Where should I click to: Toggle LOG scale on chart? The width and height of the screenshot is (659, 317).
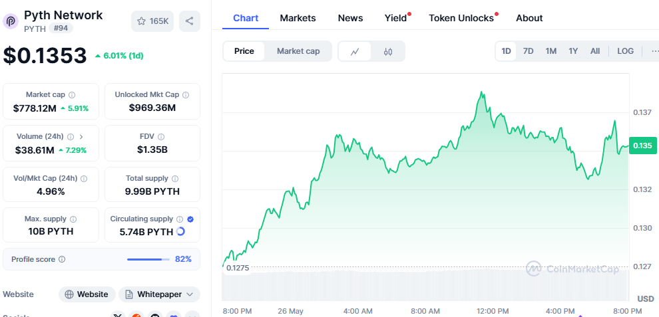point(625,51)
